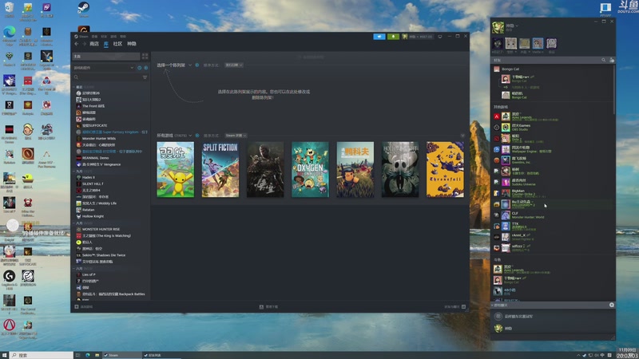Collapse group containing Lies of P

click(x=73, y=269)
